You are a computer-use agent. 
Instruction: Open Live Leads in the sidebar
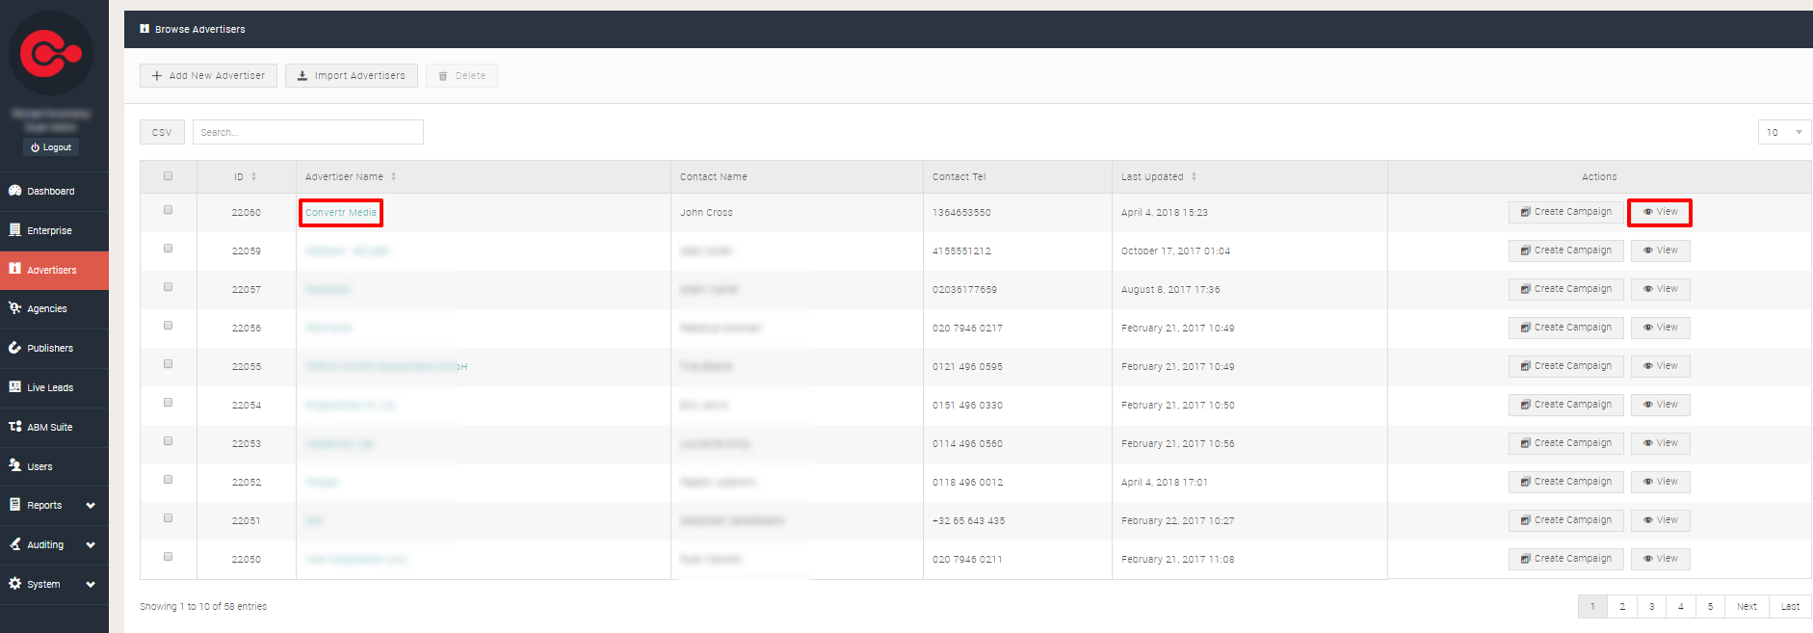coord(49,388)
